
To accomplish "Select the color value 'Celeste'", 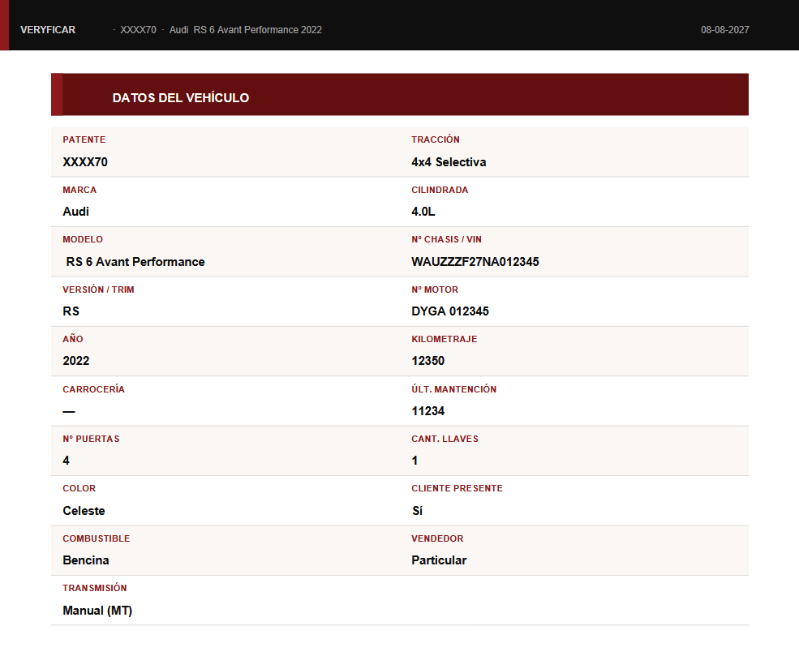I will [84, 511].
